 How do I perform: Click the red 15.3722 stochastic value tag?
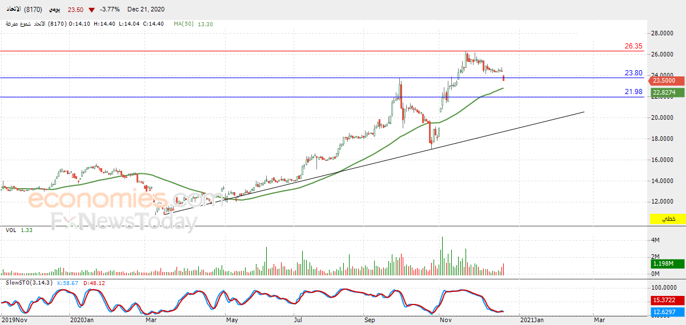(x=667, y=300)
